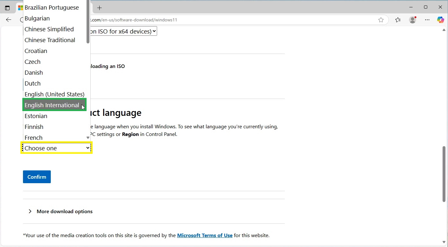448x247 pixels.
Task: Open the ISO for x64 devices dropdown
Action: pyautogui.click(x=124, y=31)
